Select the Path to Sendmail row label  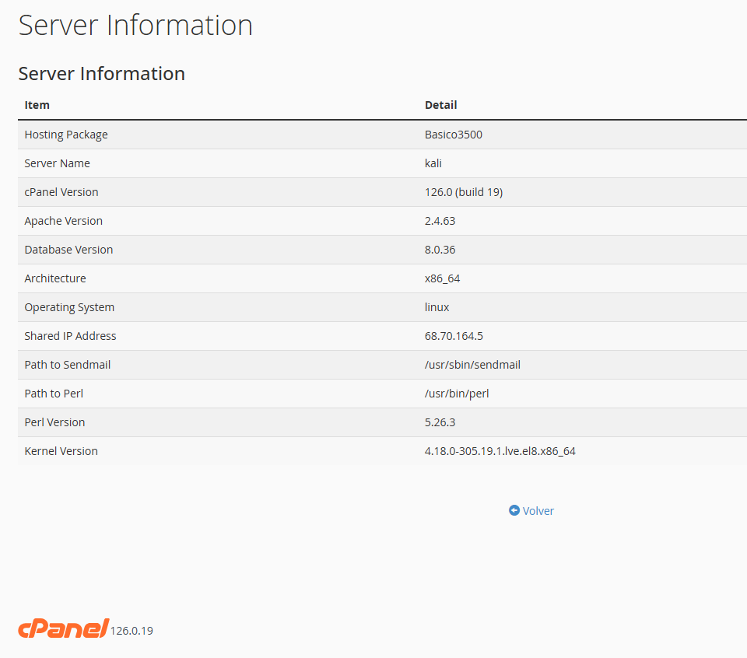[67, 365]
